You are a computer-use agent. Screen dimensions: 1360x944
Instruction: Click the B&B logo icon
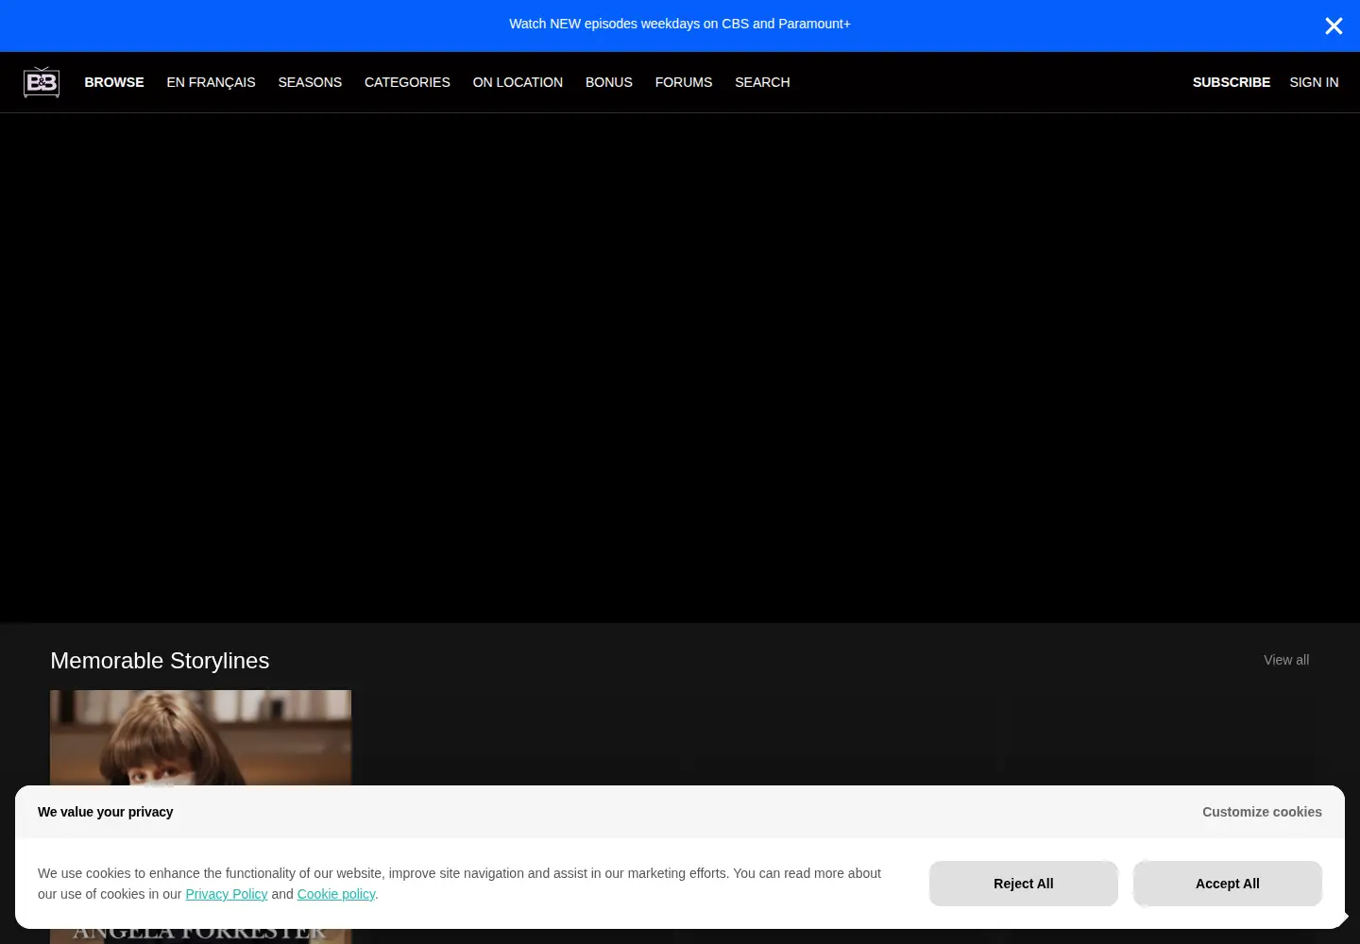tap(42, 82)
